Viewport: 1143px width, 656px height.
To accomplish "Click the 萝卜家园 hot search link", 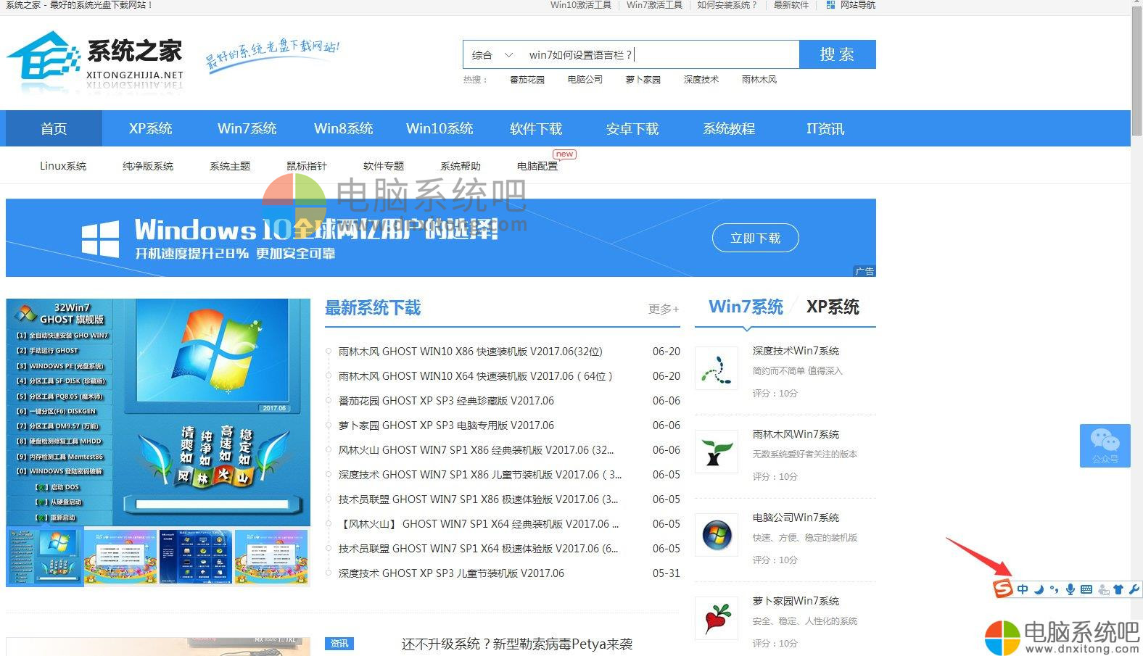I will tap(643, 80).
